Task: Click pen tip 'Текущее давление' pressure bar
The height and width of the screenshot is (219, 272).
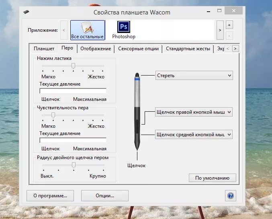Action: 73,140
